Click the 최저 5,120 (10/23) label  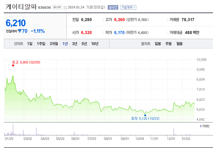pyautogui.click(x=145, y=119)
